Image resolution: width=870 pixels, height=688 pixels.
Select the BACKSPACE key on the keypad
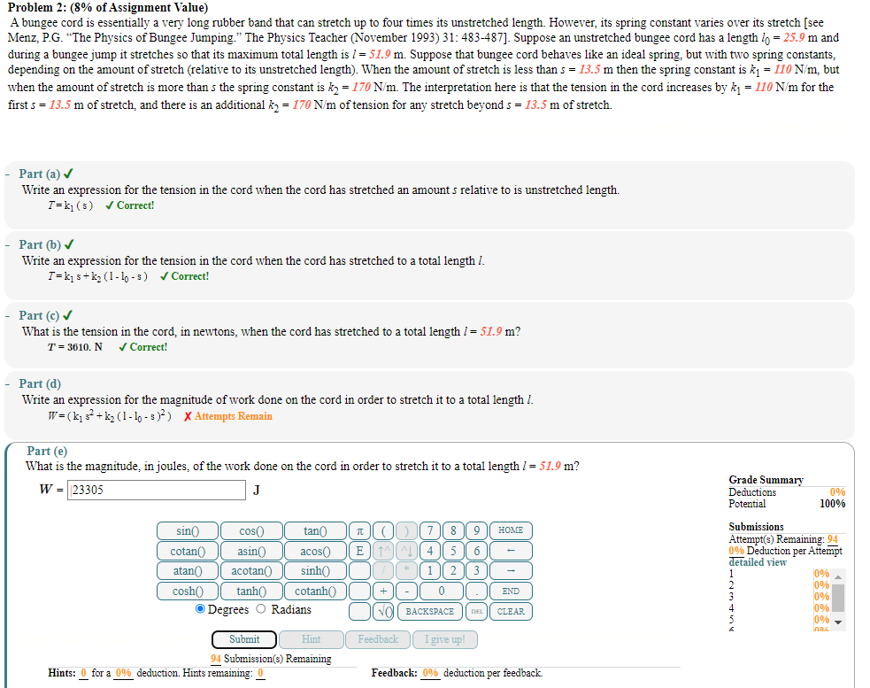click(x=429, y=611)
